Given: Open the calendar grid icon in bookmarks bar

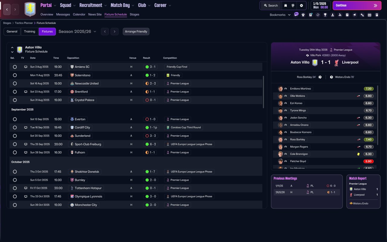Looking at the screenshot, I should (369, 15).
